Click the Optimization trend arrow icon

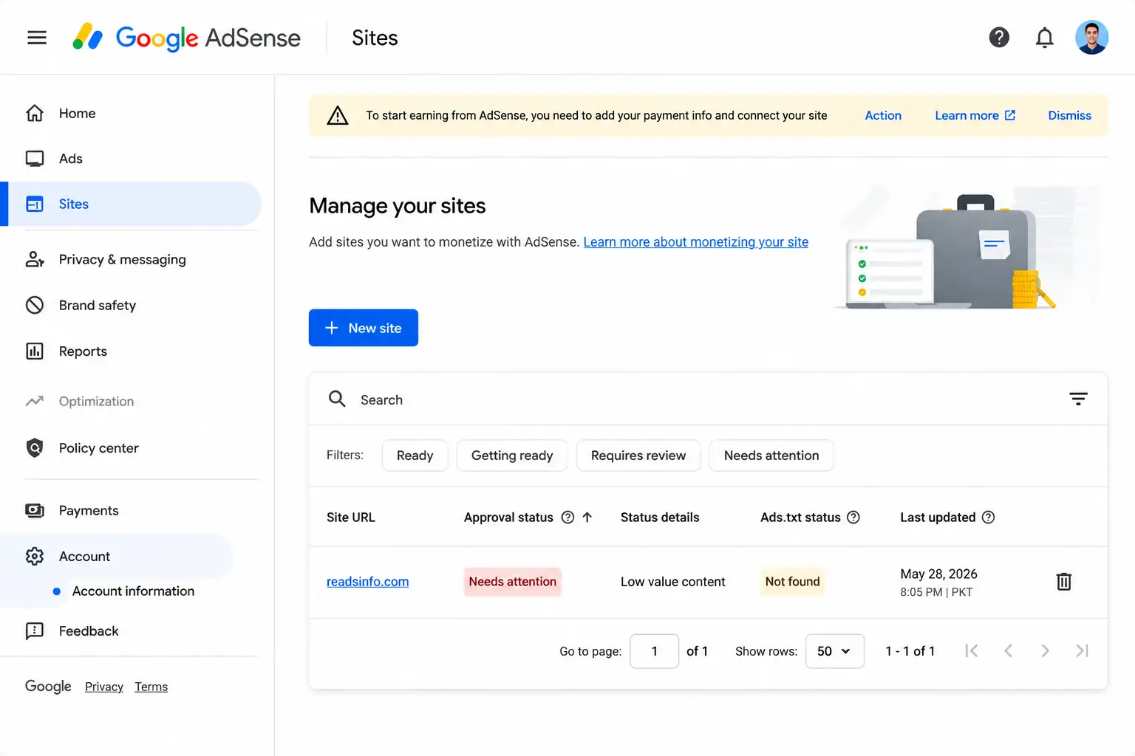(x=35, y=401)
